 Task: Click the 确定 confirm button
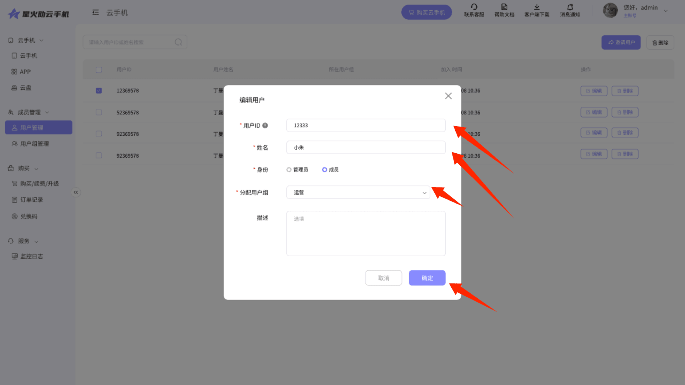coord(427,278)
